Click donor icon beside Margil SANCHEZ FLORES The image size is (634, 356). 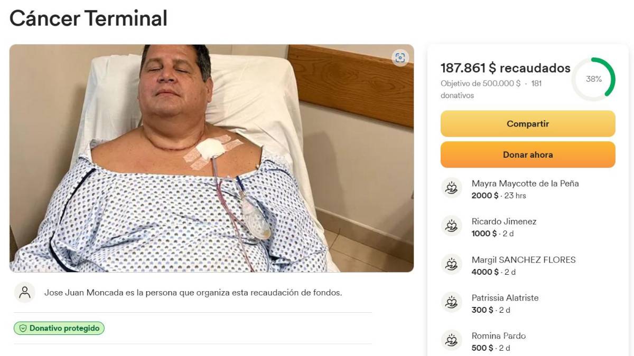pos(451,264)
